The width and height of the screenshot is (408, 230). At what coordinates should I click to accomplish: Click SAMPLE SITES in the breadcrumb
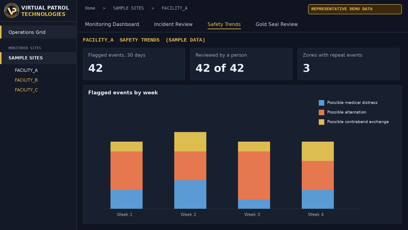coord(128,8)
